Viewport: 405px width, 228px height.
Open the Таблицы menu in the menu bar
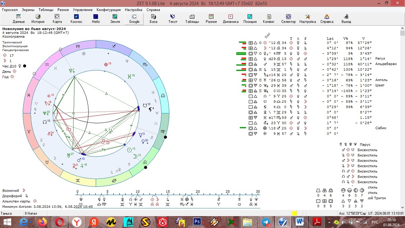coord(46,10)
